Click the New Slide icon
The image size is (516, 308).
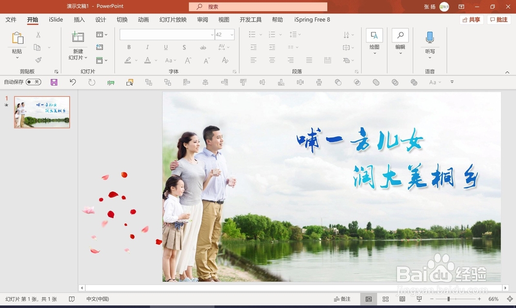pos(78,37)
